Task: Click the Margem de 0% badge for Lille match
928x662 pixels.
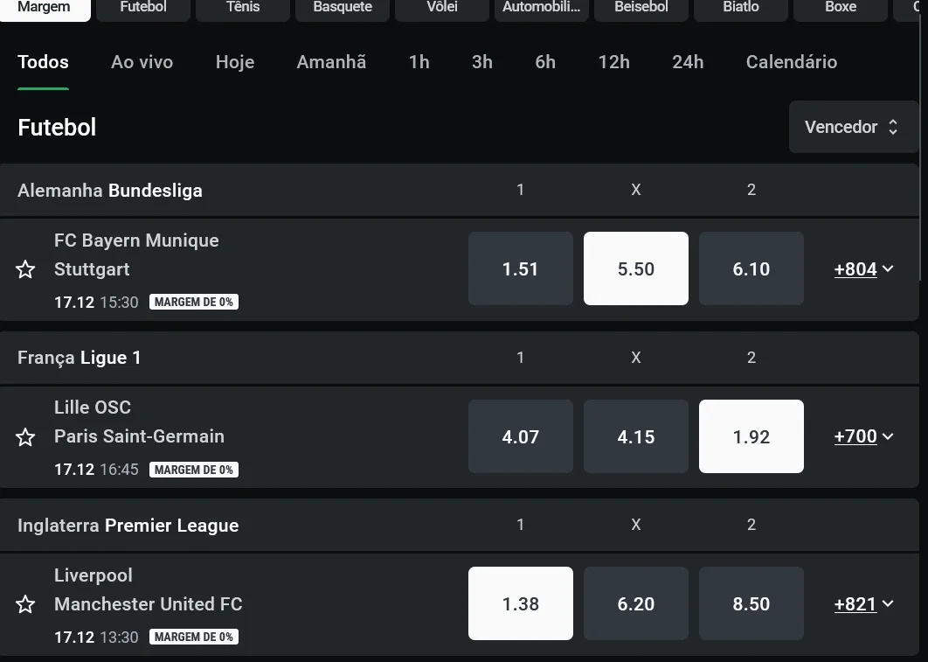Action: (194, 470)
